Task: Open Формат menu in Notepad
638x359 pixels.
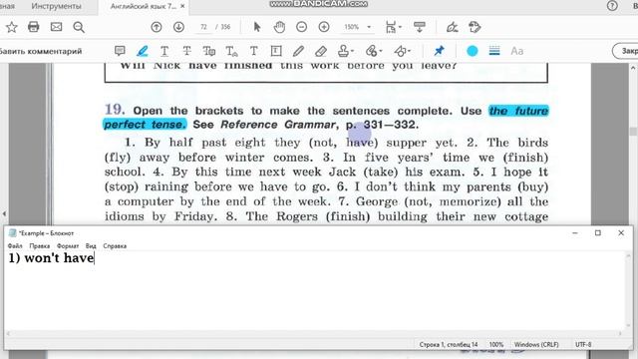Action: [68, 246]
